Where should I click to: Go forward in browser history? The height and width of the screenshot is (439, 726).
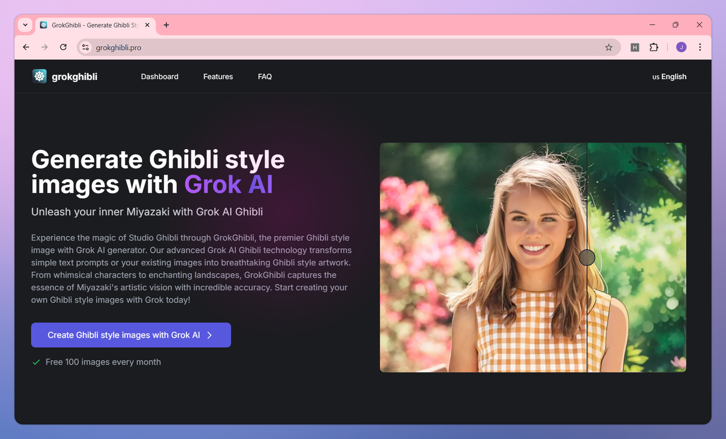44,47
